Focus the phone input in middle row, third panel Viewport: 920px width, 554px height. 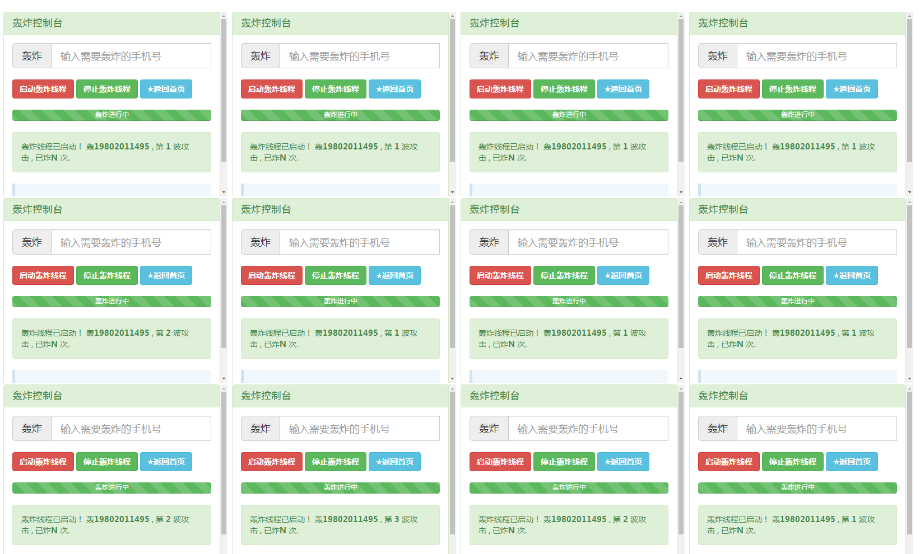[588, 242]
